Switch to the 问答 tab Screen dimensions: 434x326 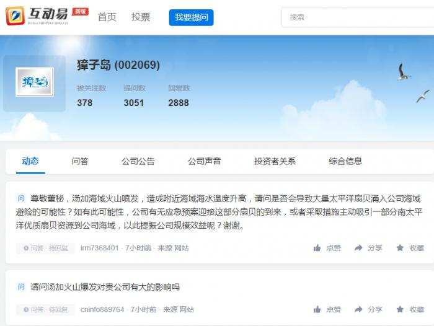tap(80, 161)
